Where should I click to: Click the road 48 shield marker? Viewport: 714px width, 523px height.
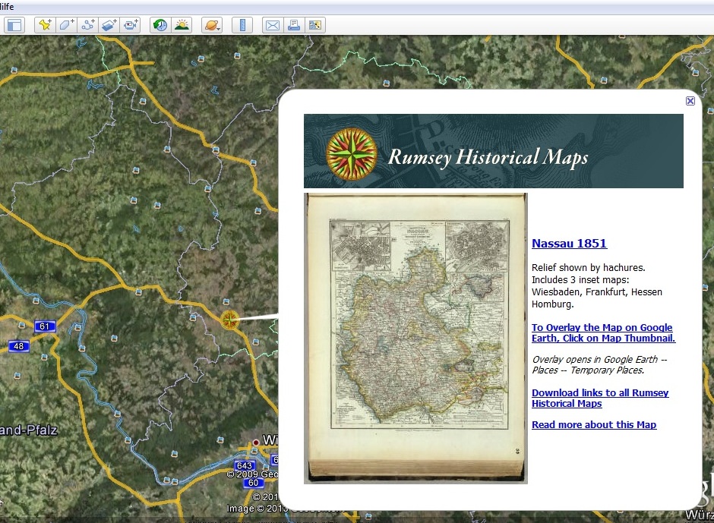tap(19, 346)
